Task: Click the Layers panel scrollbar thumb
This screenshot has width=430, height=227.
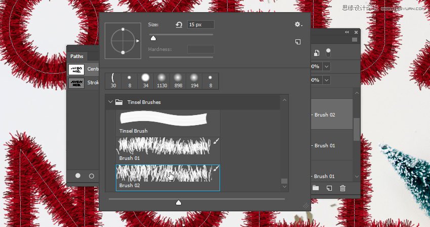Action: point(357,129)
